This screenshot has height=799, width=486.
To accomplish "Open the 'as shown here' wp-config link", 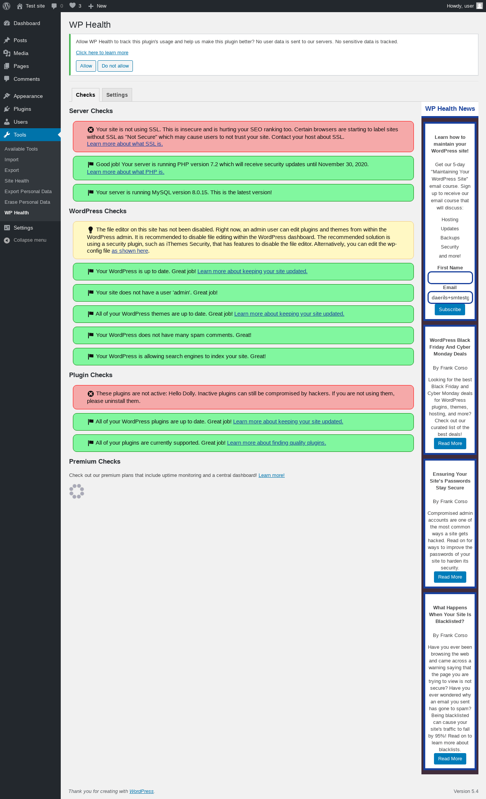I will click(130, 251).
